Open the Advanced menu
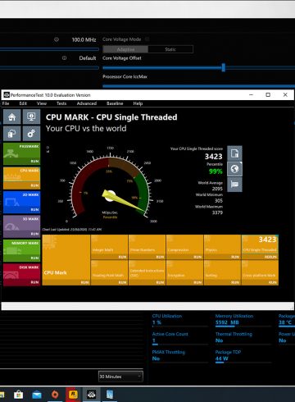 (87, 103)
